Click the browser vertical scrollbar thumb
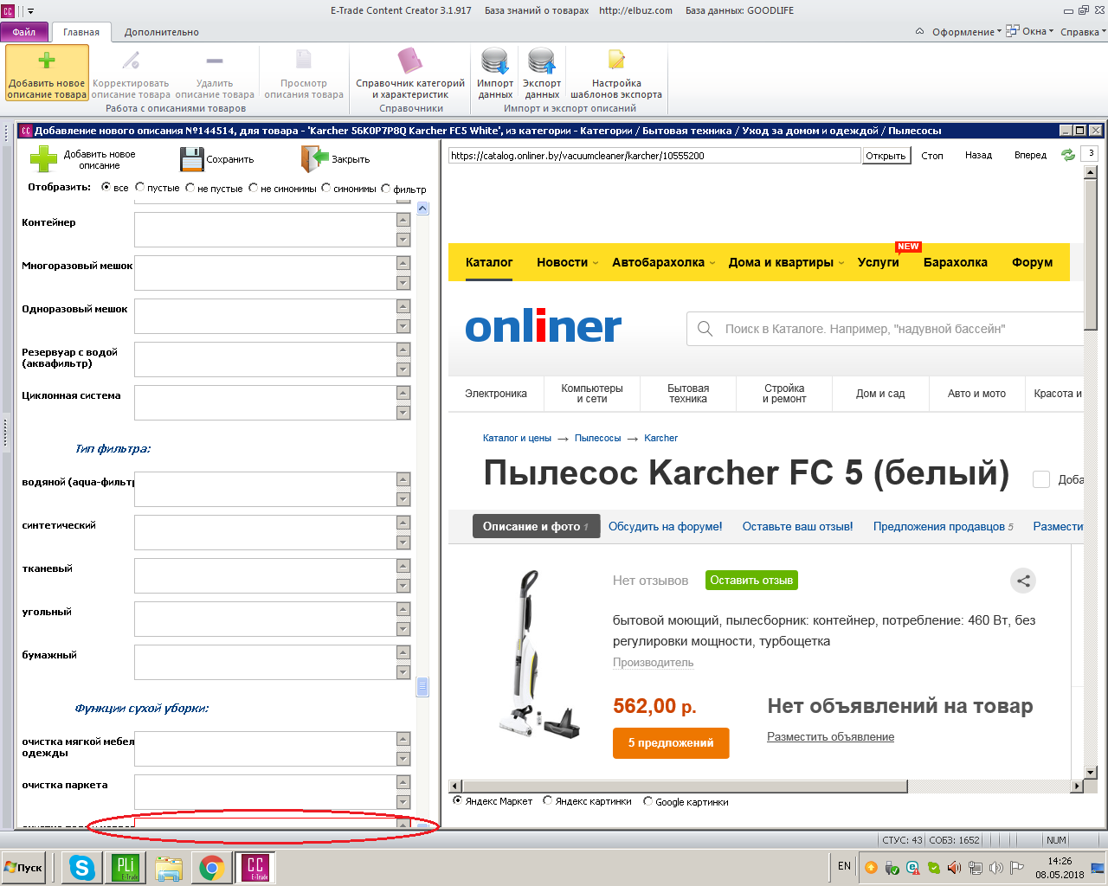 coord(1090,255)
